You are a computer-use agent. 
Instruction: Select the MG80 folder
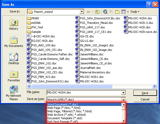tap(33, 18)
